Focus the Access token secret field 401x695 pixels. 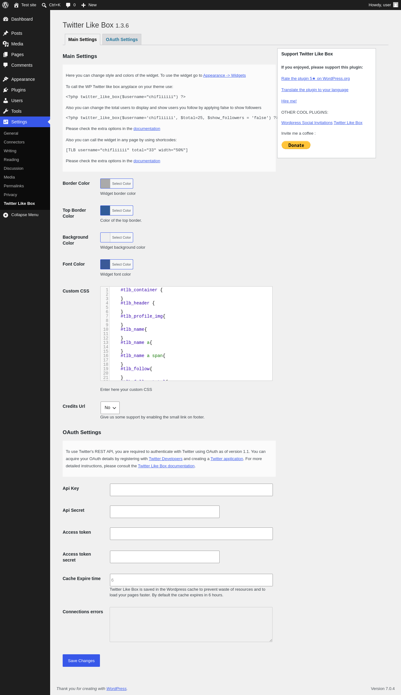(165, 557)
